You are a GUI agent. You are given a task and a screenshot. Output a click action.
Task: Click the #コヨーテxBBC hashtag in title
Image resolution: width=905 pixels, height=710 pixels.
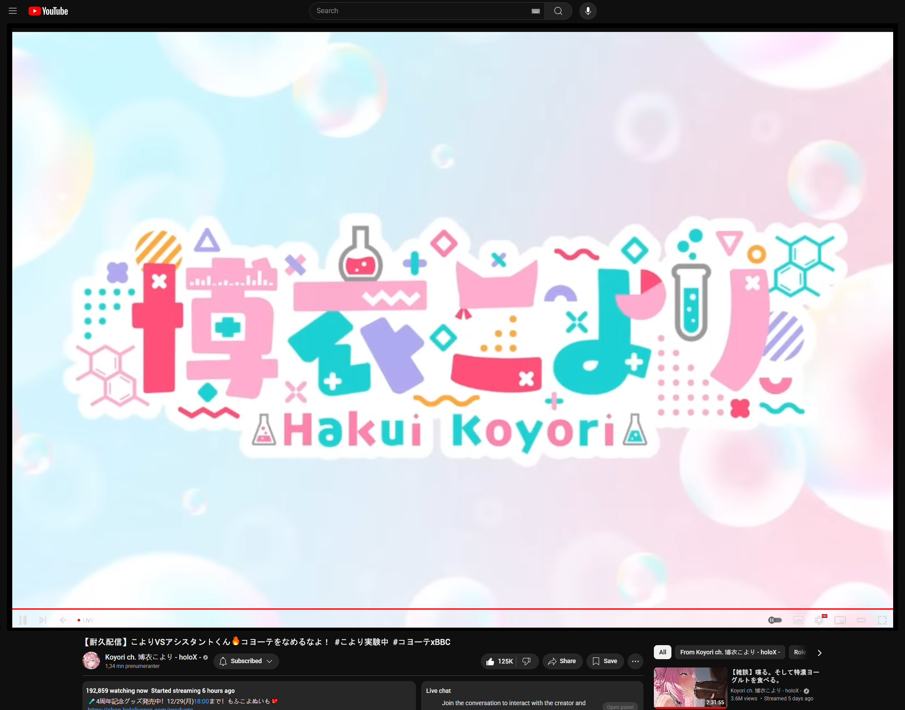point(422,642)
